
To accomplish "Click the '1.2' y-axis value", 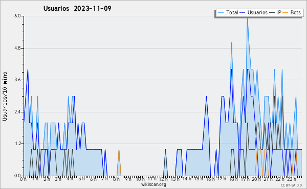I will [17, 144].
